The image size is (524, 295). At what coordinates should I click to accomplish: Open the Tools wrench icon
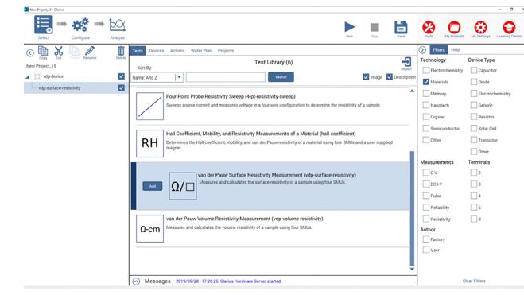tap(429, 27)
